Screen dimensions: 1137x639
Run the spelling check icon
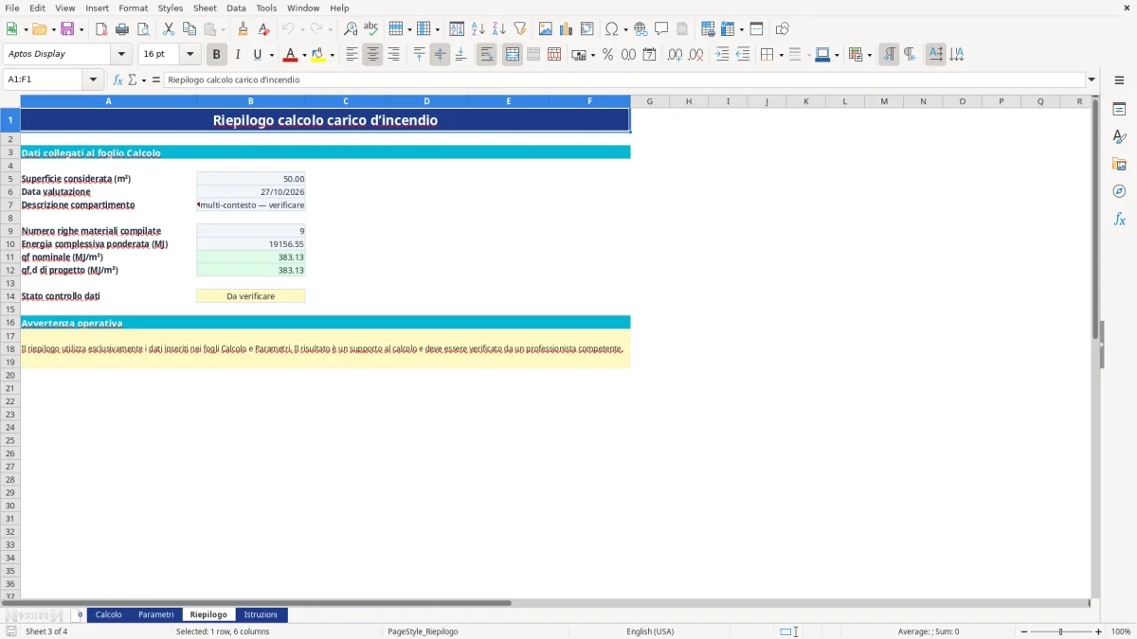[x=371, y=29]
